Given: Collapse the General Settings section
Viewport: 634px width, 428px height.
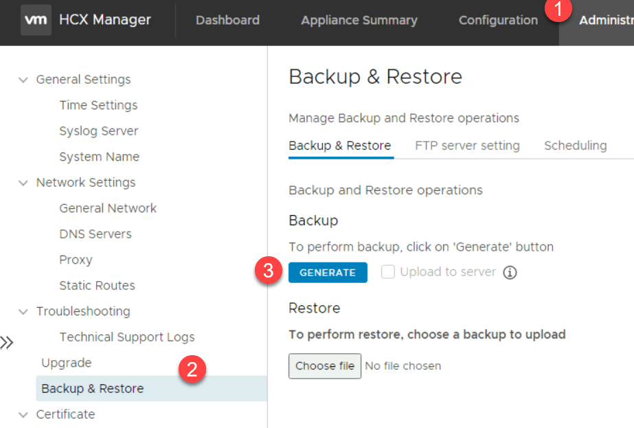Looking at the screenshot, I should pos(23,80).
